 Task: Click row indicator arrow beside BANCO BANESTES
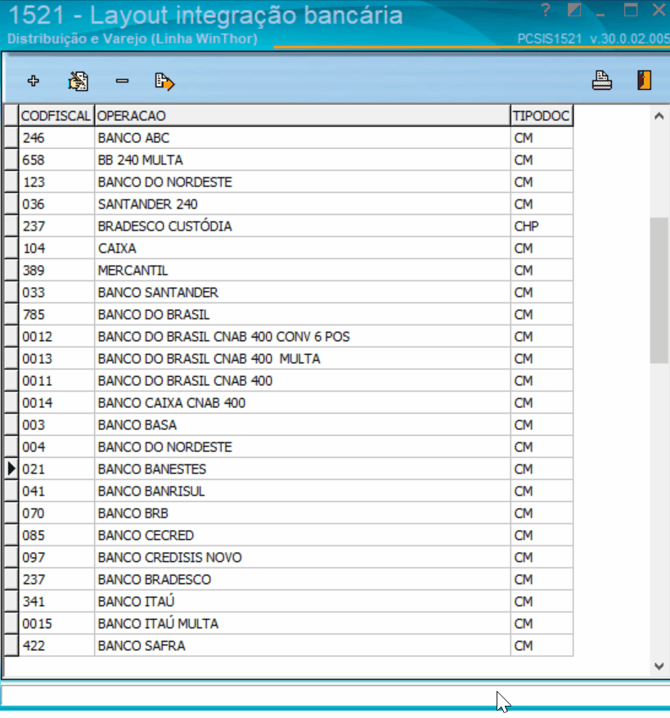click(11, 469)
